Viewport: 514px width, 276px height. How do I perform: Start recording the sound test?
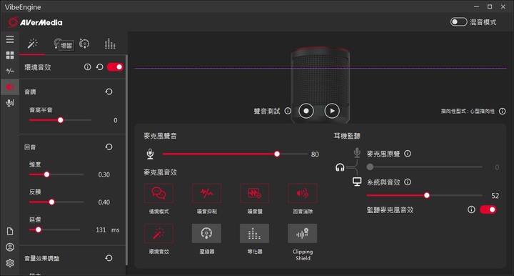306,111
